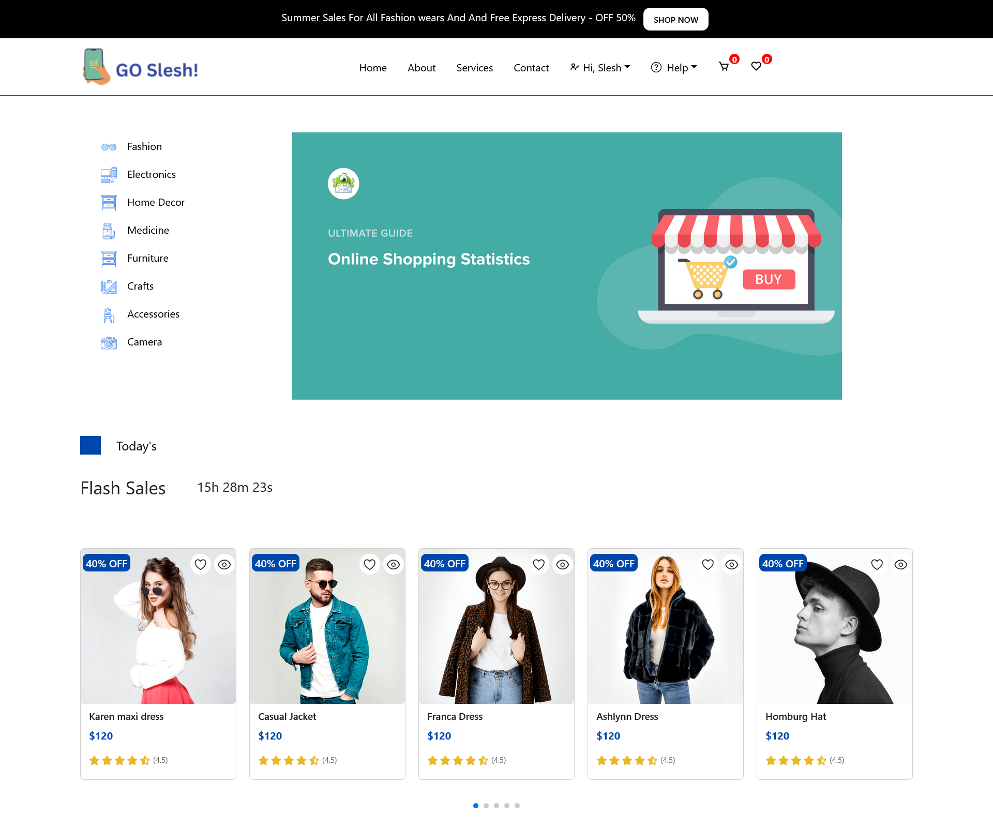Click the SHOP NOW button

[675, 19]
